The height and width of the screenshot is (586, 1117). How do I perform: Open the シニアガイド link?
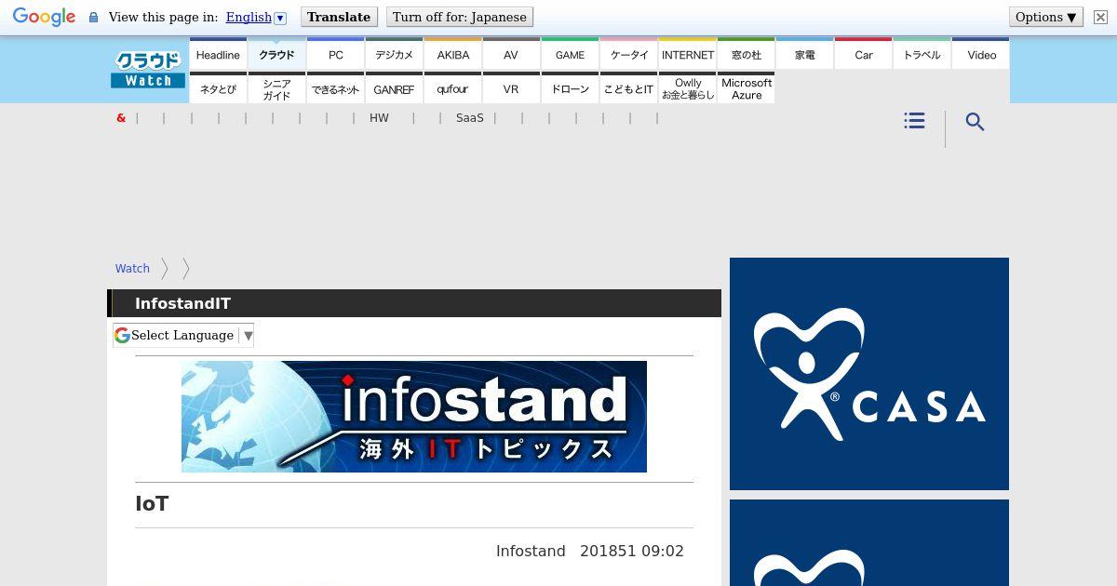pos(276,88)
